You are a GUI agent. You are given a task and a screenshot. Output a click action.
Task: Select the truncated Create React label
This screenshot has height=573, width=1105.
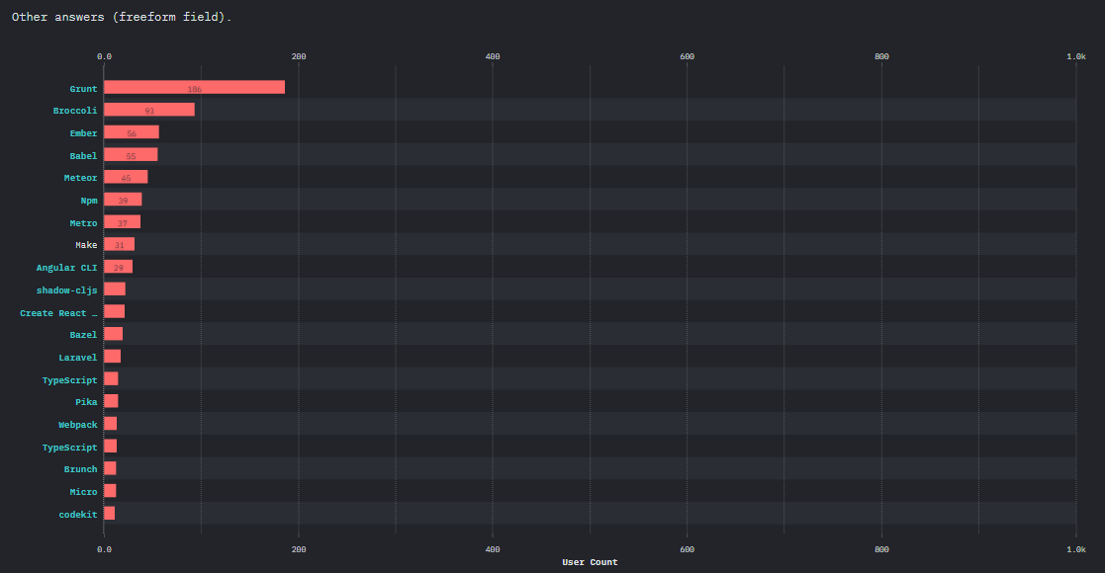58,312
